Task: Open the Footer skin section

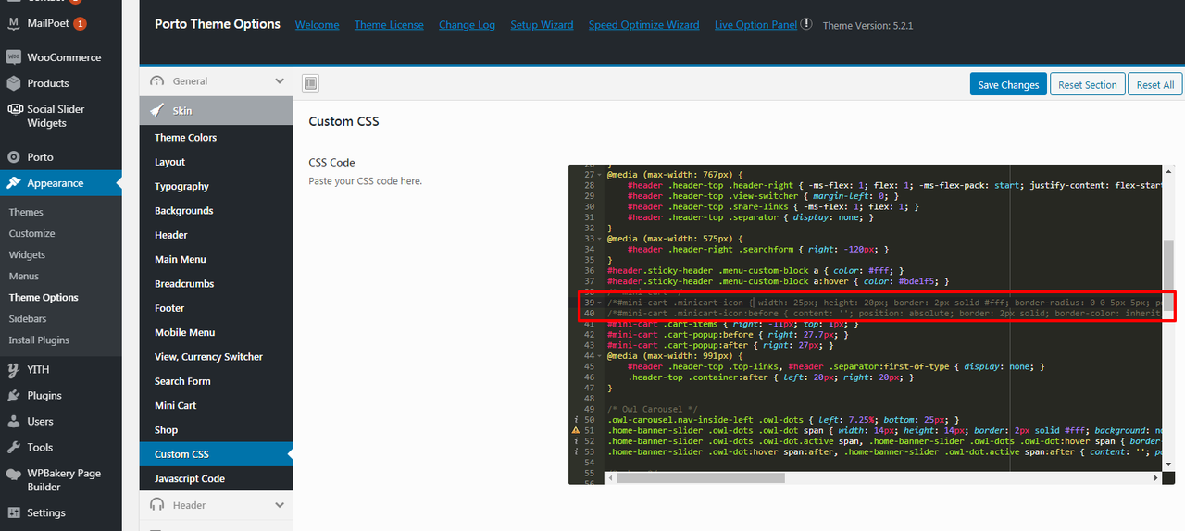Action: 169,308
